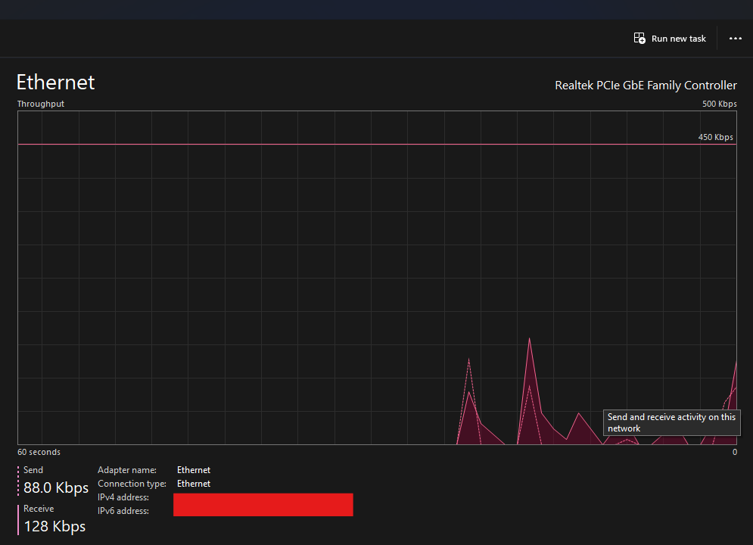Click the solid Receive legend indicator
The height and width of the screenshot is (545, 753).
click(18, 519)
